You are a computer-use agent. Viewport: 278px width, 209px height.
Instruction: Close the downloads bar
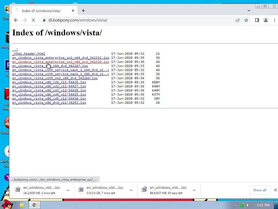coord(275,190)
